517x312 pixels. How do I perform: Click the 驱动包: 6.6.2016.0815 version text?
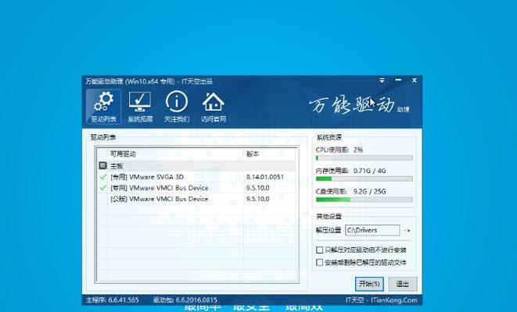[x=185, y=300]
